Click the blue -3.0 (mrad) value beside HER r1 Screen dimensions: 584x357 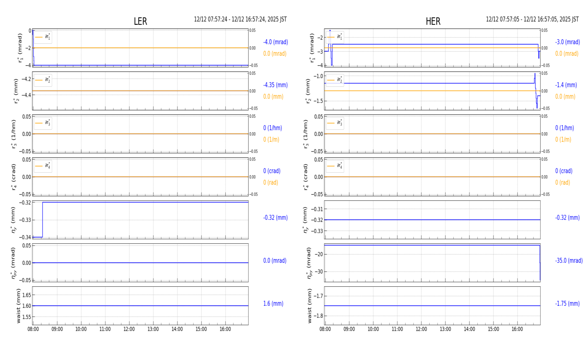[567, 42]
